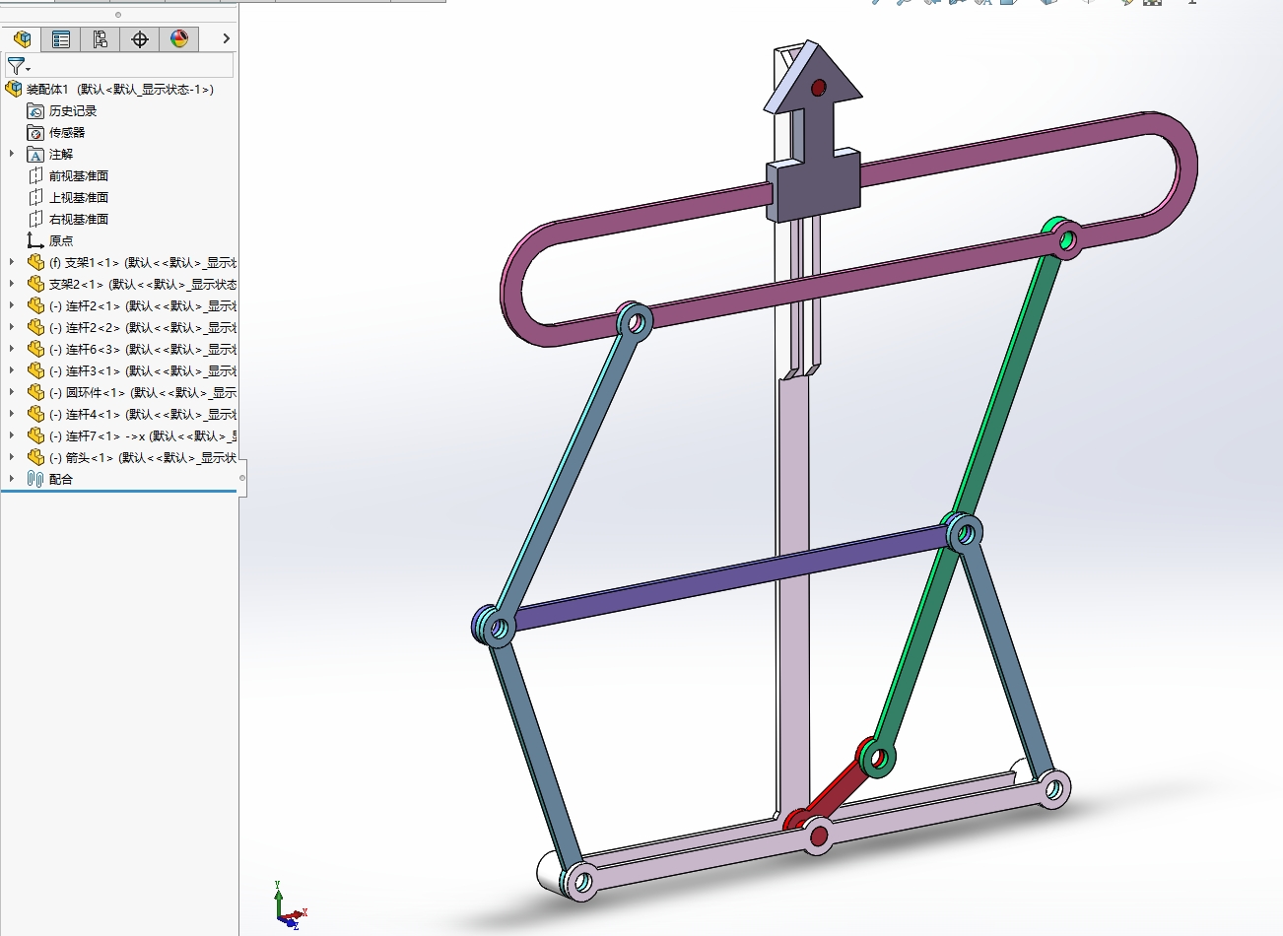
Task: Click the 注解 annotations folder icon
Action: (x=35, y=154)
